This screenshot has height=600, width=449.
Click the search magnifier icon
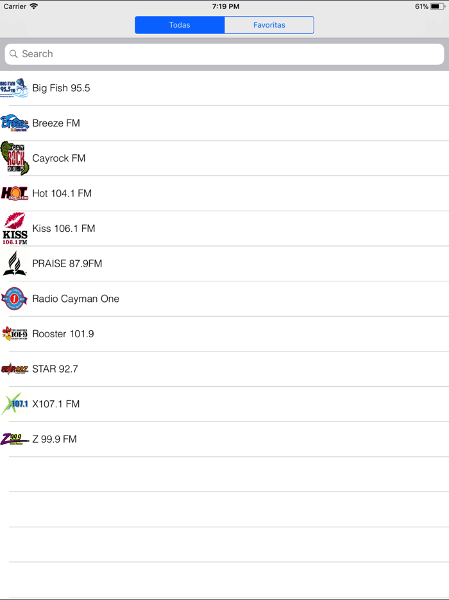click(14, 54)
